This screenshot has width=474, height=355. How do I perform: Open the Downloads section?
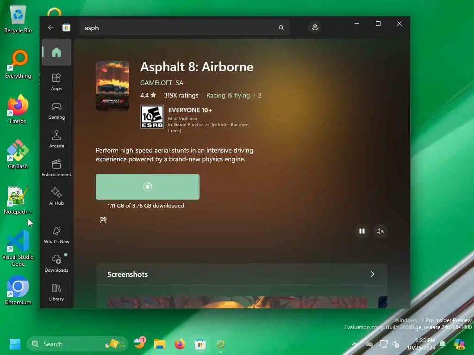[56, 263]
